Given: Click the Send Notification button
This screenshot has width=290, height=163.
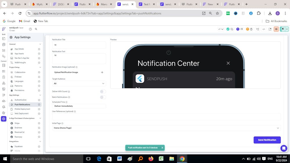Looking at the screenshot, I should pyautogui.click(x=267, y=140).
